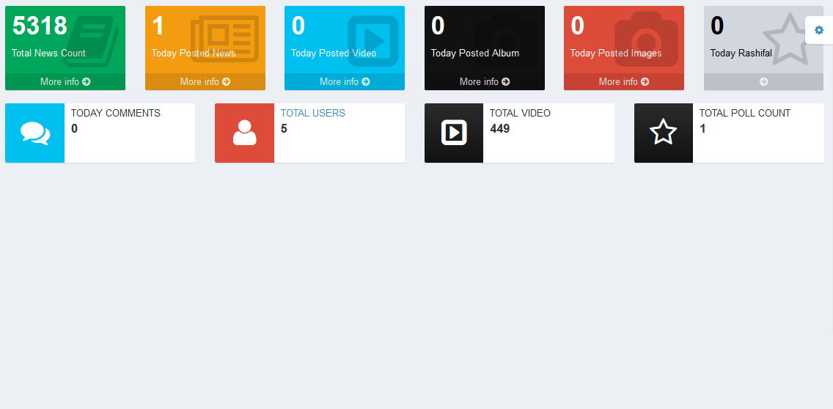
Task: Open More info for Today Posted News
Action: 205,82
